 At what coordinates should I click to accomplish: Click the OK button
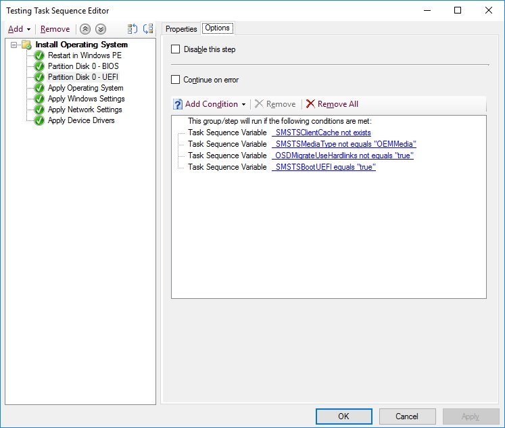point(344,417)
